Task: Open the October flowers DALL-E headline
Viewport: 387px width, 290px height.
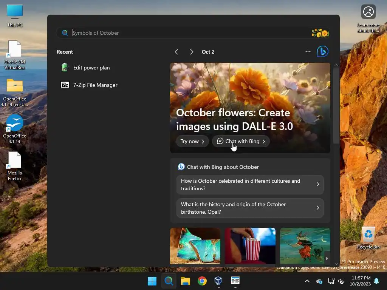Action: pos(234,120)
